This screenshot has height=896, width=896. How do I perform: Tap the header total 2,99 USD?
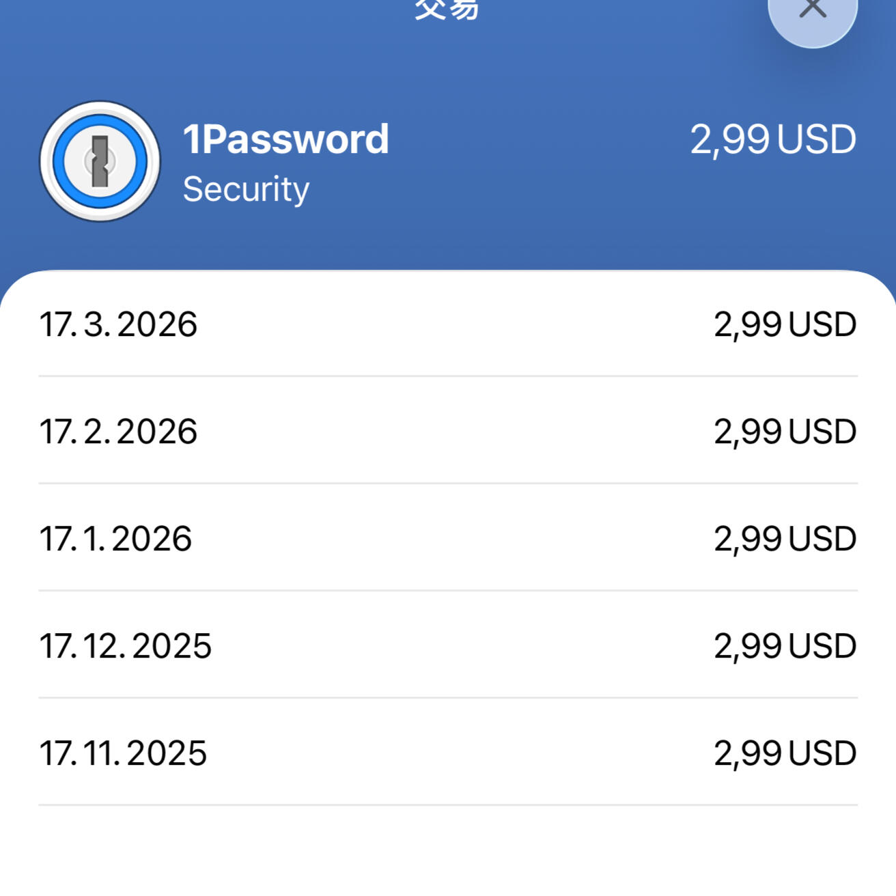pyautogui.click(x=772, y=139)
